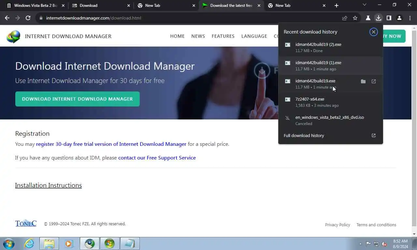Screen dimensions: 417x250
Task: Open a new browser tab
Action: coord(337,6)
